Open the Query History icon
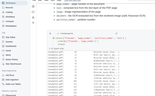 (x=3, y=59)
